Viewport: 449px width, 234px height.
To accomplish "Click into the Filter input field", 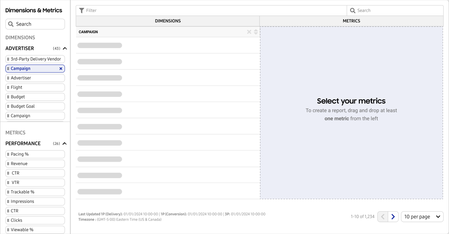I will [x=214, y=11].
